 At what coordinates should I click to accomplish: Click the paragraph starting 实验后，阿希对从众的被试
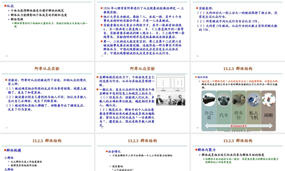pyautogui.click(x=47, y=82)
